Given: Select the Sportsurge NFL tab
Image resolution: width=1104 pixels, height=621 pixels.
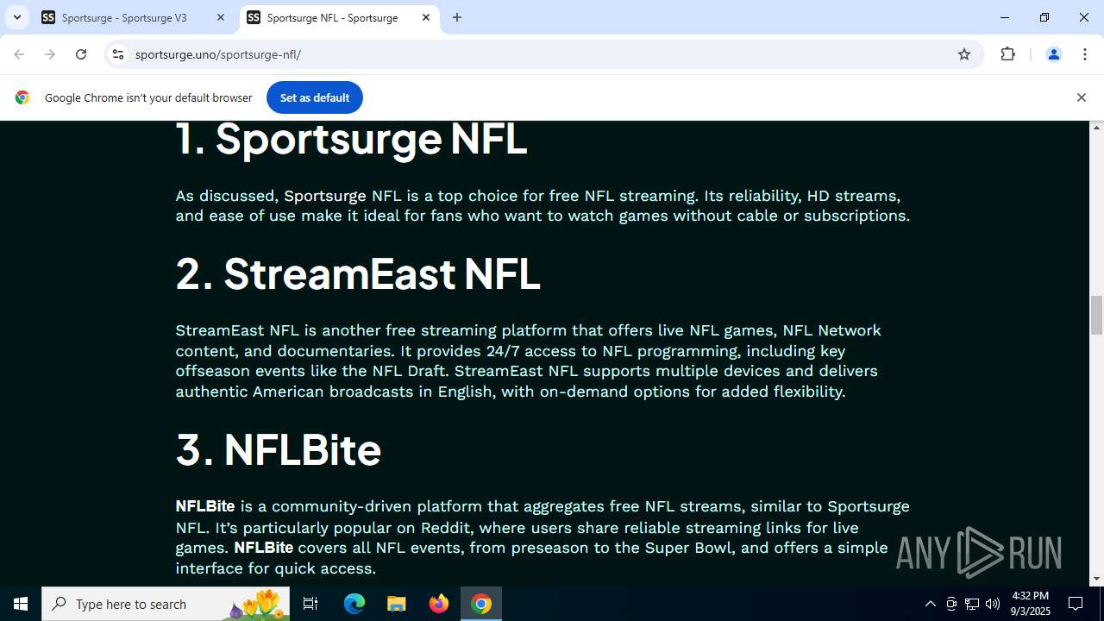Looking at the screenshot, I should click(339, 17).
